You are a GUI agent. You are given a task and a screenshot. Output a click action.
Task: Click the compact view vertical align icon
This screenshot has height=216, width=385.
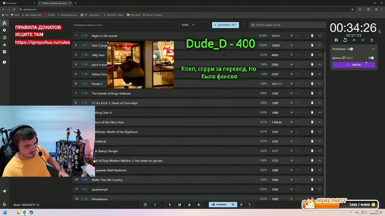click(x=241, y=205)
